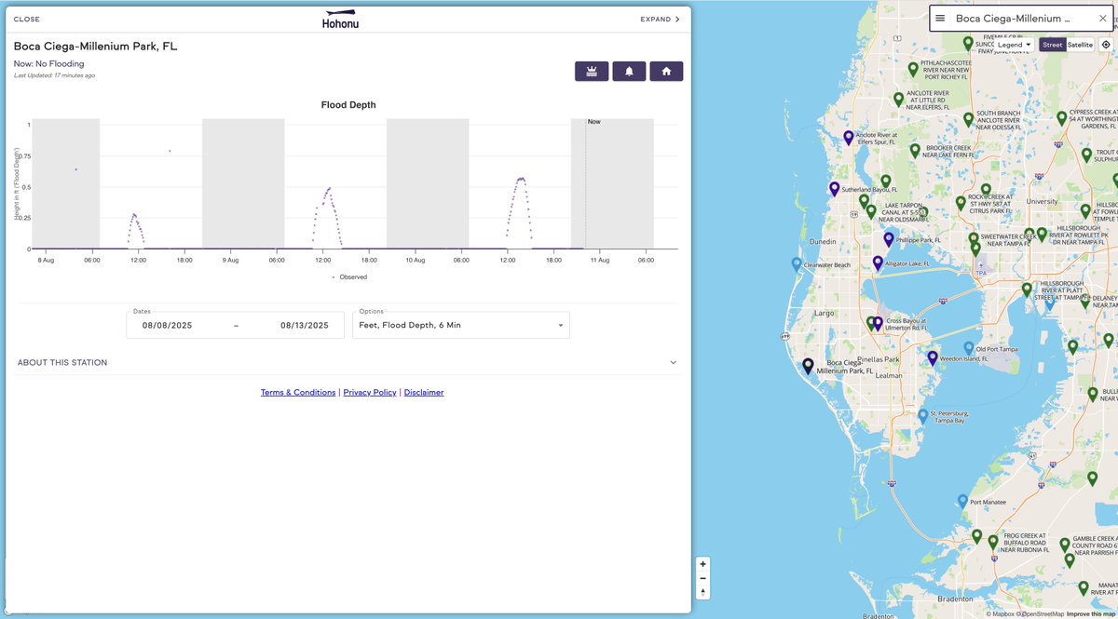
Task: Open the Disclaimer link
Action: pos(424,393)
